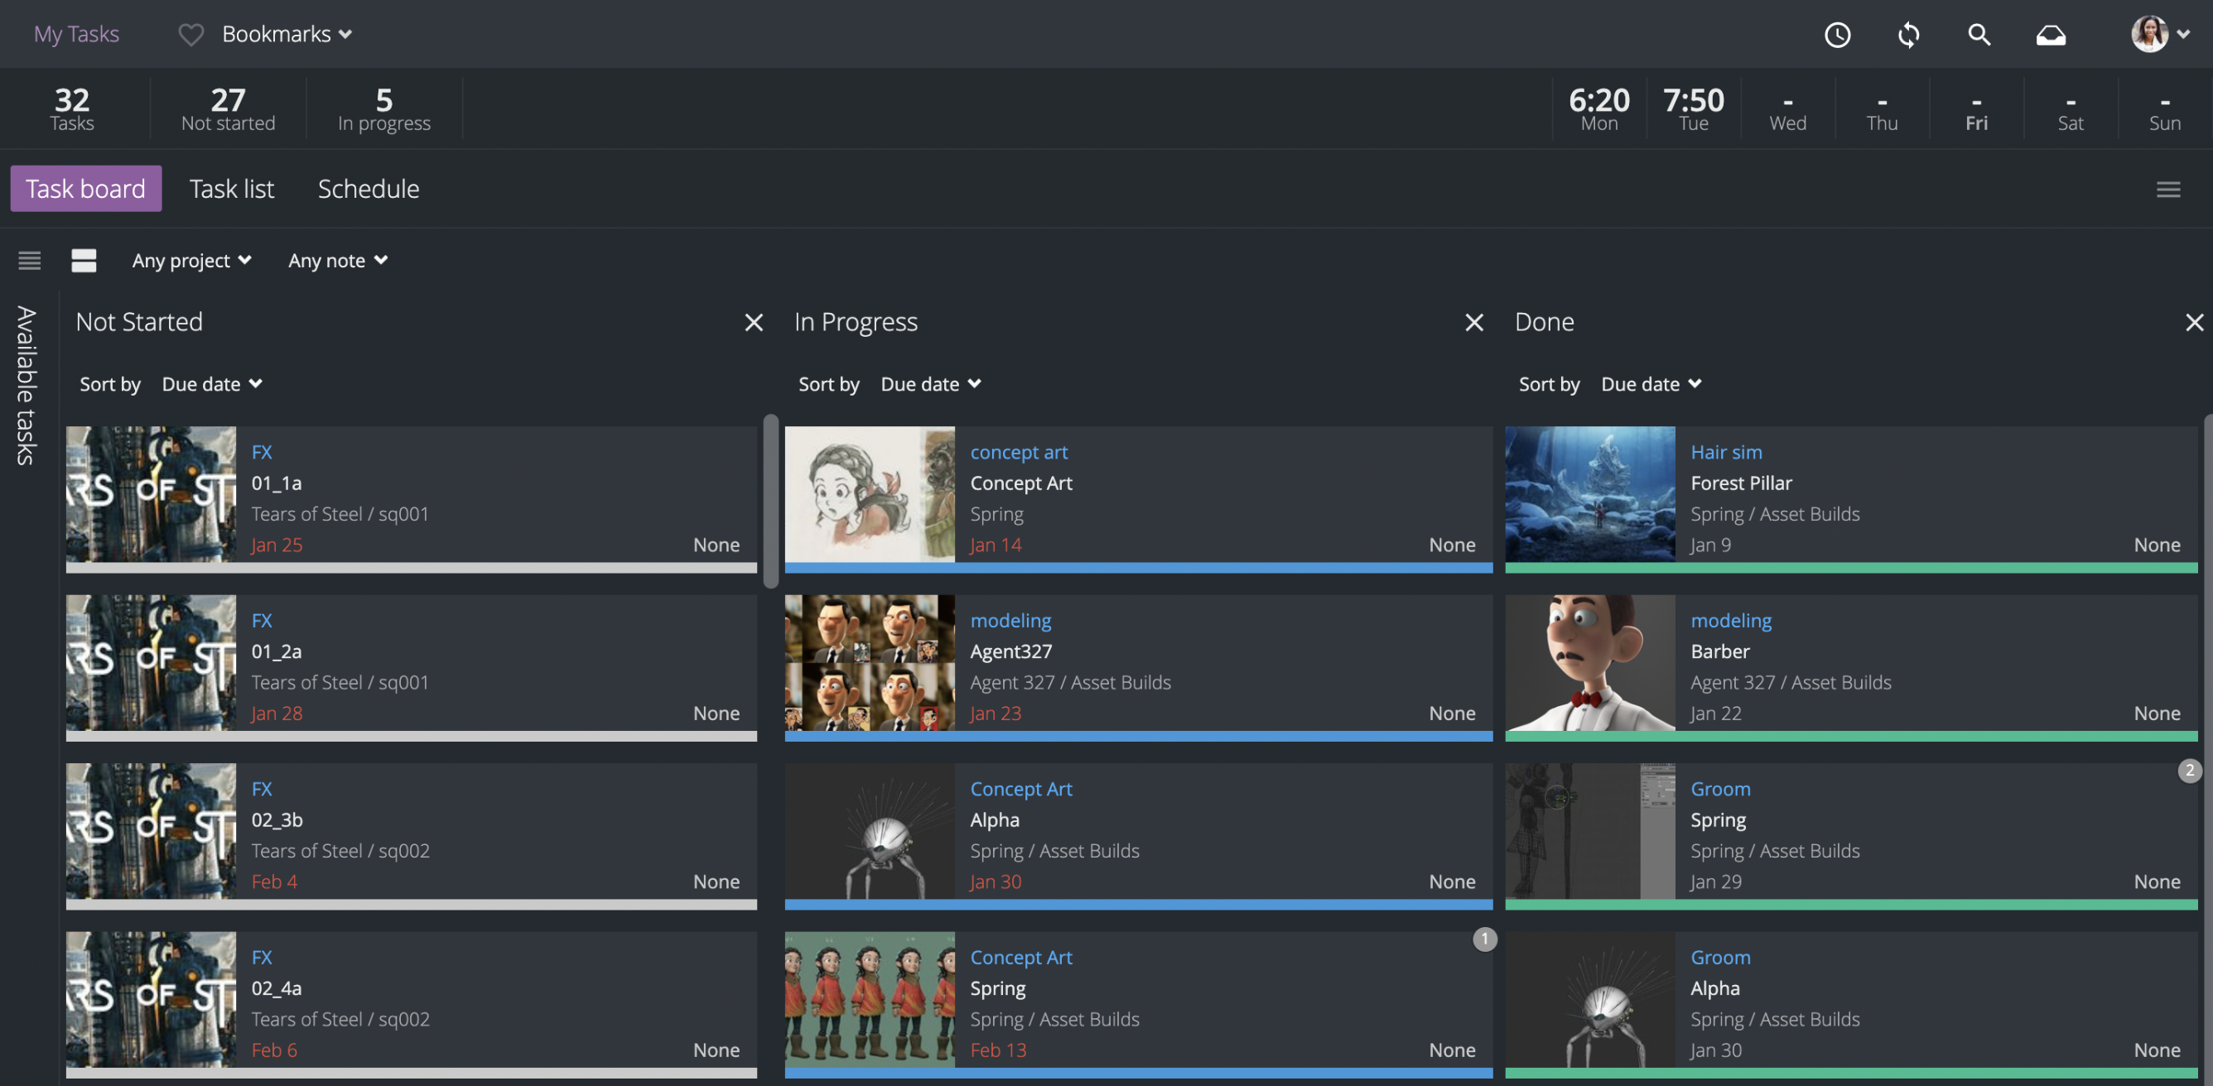The image size is (2213, 1086).
Task: Open the time tracking clock icon
Action: pyautogui.click(x=1837, y=34)
